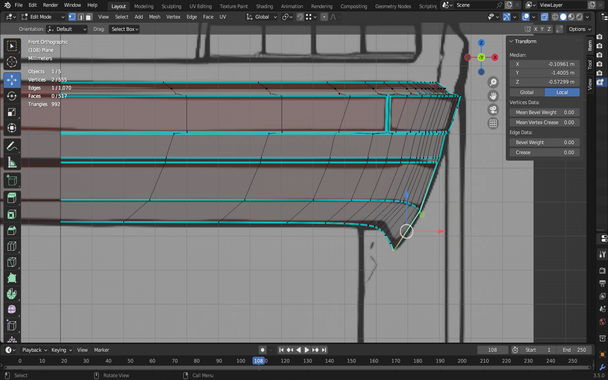This screenshot has height=380, width=608.
Task: Select the Loop Cut tool
Action: pyautogui.click(x=12, y=246)
